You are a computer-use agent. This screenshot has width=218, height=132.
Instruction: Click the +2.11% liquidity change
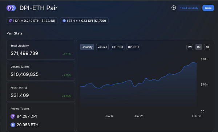66,54
